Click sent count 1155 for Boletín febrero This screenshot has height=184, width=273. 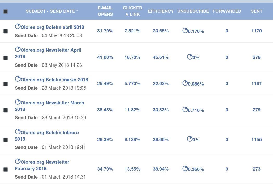click(256, 140)
